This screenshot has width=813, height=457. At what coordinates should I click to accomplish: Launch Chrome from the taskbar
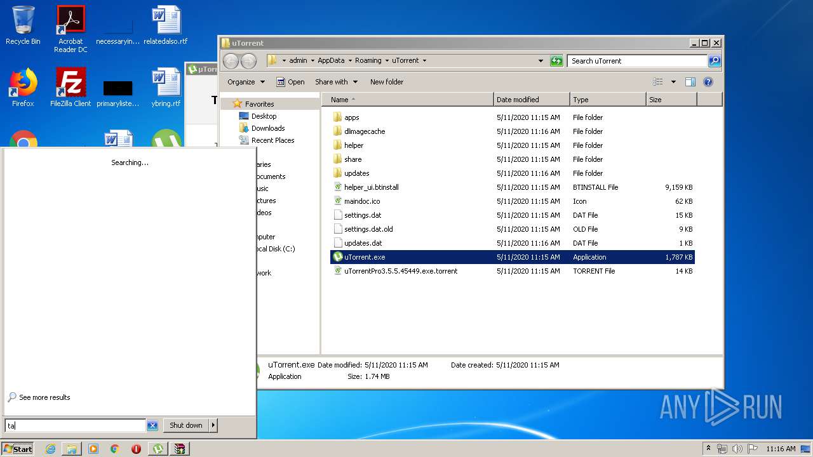click(x=115, y=449)
